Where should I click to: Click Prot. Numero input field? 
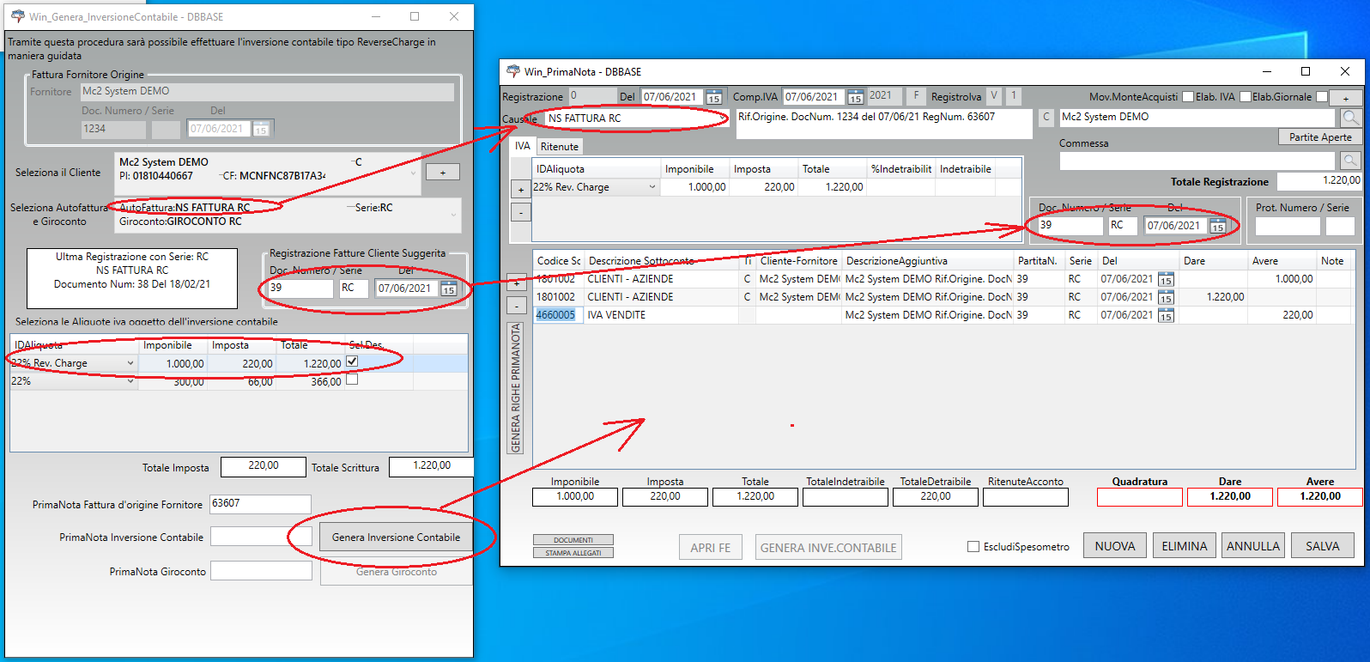1288,226
